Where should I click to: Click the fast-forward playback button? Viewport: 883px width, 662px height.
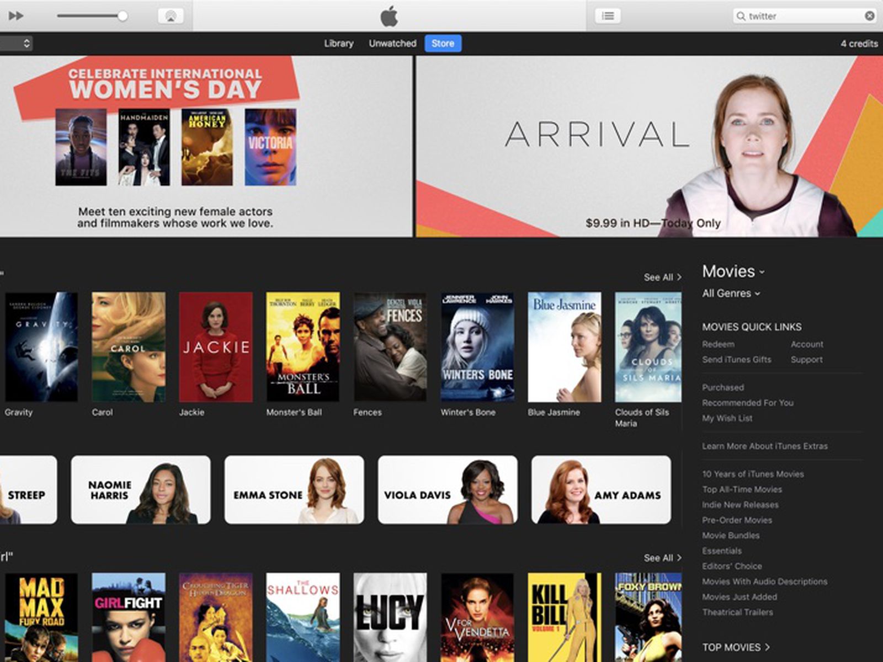pos(16,16)
